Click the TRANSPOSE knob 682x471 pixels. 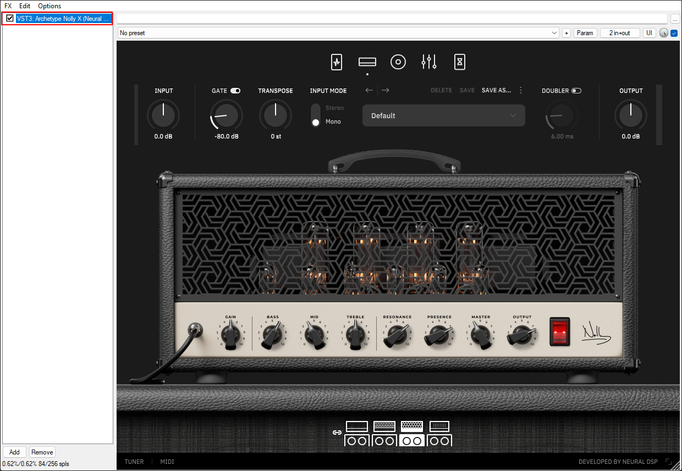(276, 115)
